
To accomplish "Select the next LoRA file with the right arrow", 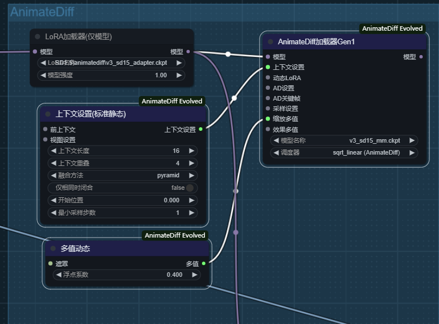I will (179, 63).
